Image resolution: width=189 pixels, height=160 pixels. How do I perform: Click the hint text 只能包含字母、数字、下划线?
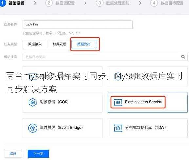point(51,33)
